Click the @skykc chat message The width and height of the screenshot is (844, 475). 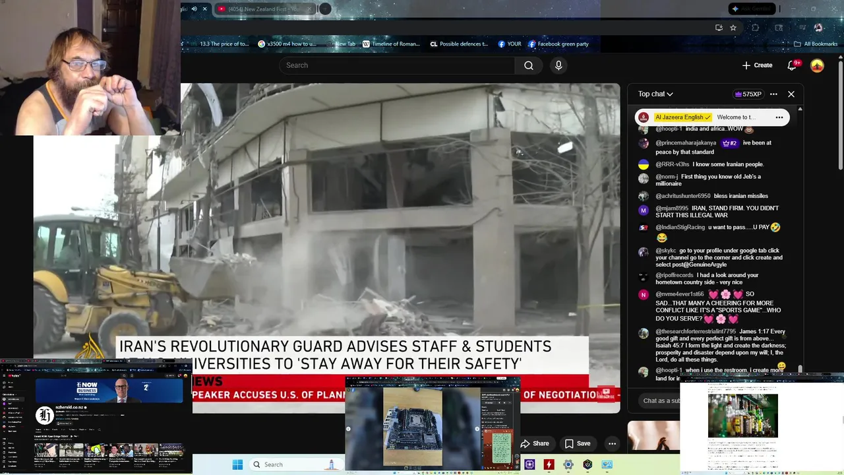[712, 257]
